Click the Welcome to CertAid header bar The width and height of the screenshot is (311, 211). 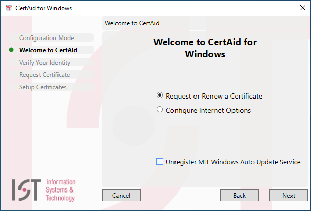click(x=205, y=23)
